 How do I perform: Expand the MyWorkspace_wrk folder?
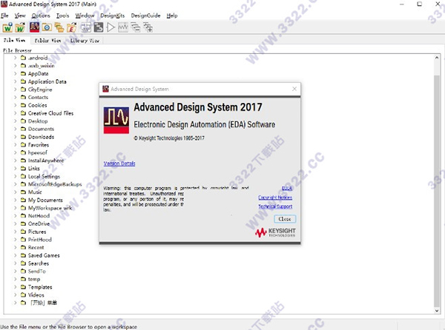16,208
